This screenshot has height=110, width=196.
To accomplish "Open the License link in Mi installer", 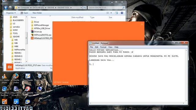I will click(65, 82).
